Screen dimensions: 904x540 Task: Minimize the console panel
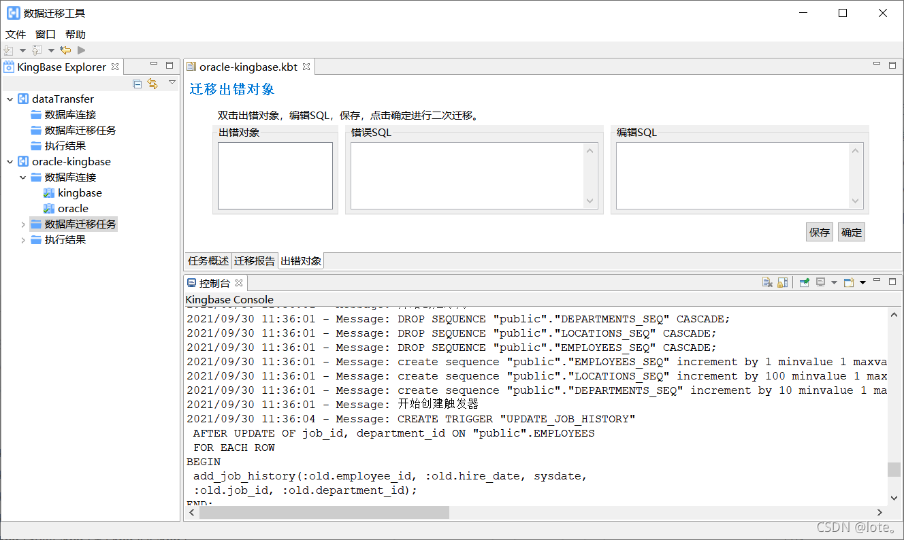tap(877, 280)
